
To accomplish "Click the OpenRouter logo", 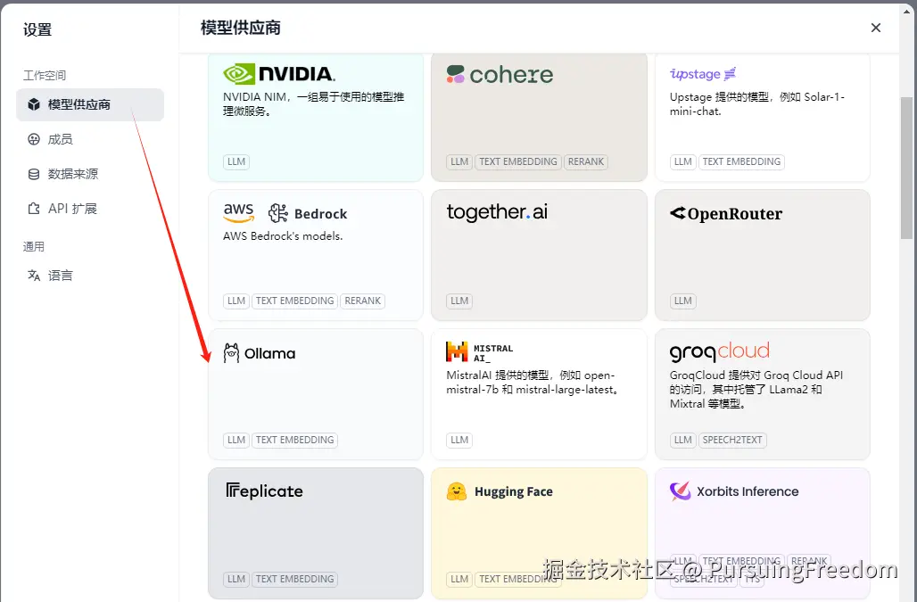I will [726, 213].
